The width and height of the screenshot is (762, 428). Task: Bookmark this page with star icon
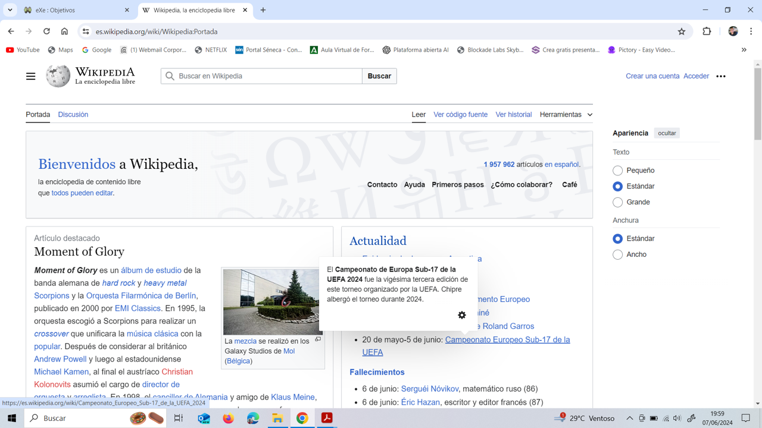[x=682, y=32]
